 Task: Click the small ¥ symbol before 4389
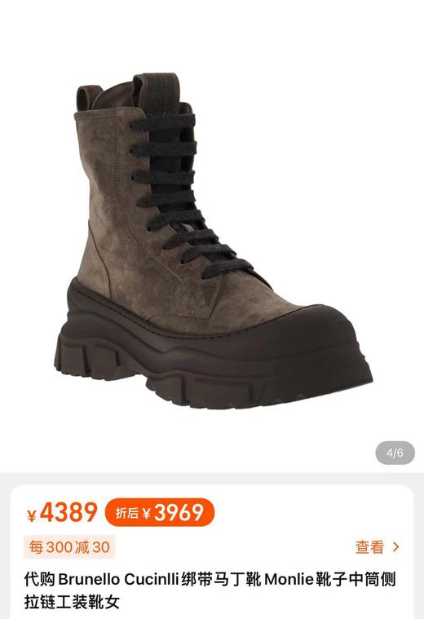(x=32, y=515)
